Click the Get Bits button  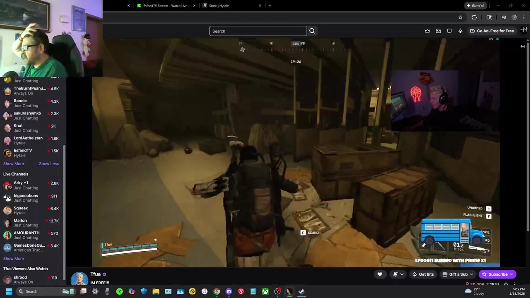[x=423, y=274]
